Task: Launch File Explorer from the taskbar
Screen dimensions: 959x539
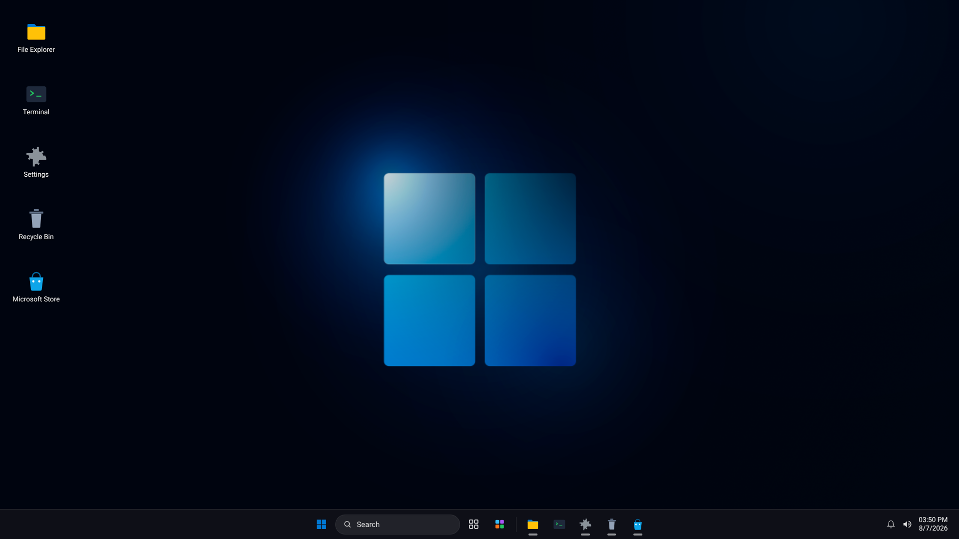Action: [533, 525]
